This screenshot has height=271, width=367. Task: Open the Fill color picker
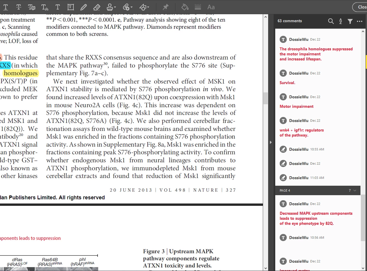pyautogui.click(x=185, y=7)
